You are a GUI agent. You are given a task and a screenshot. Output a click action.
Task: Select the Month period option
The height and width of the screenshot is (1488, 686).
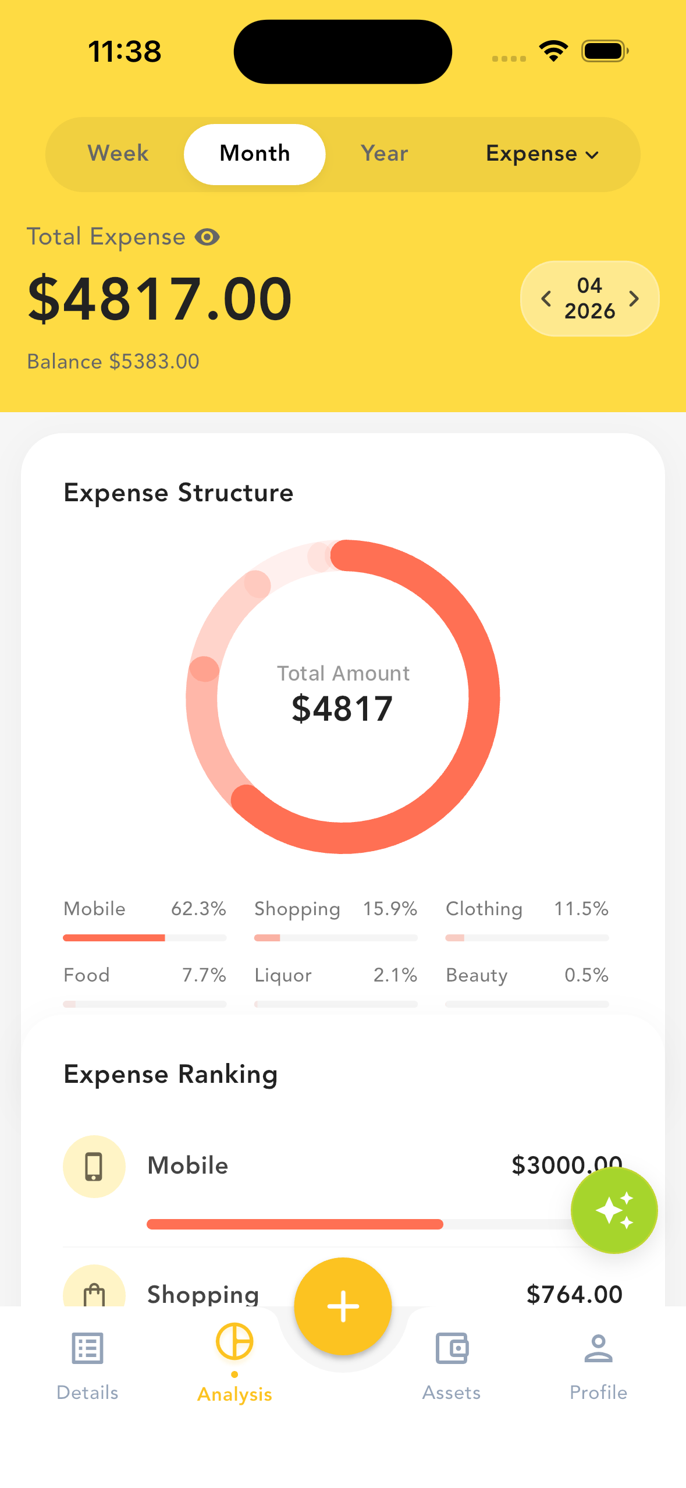[255, 154]
